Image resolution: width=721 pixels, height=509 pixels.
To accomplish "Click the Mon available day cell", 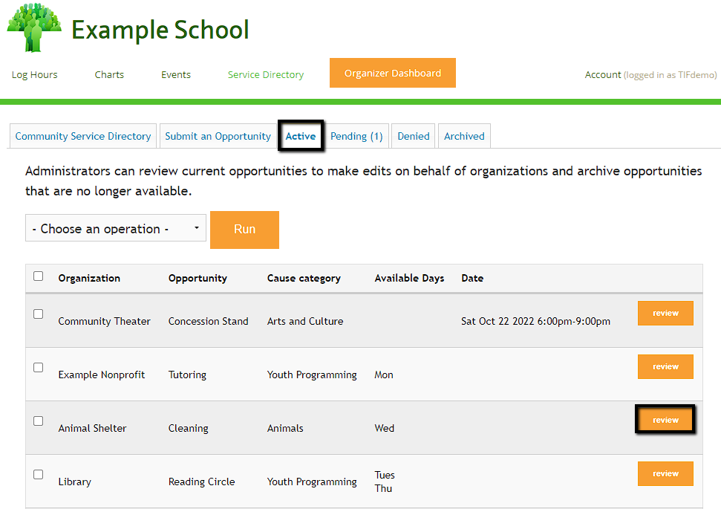I will coord(384,375).
